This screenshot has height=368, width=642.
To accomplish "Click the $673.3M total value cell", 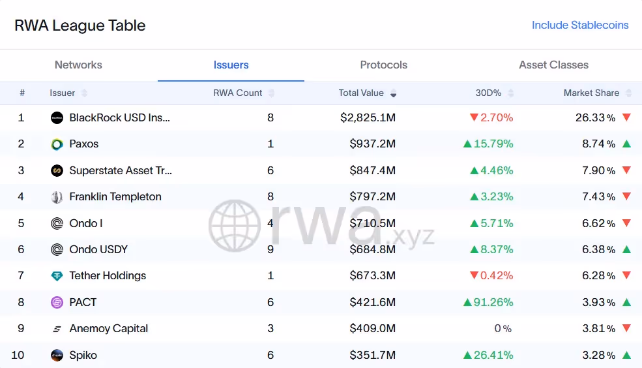I will pos(373,275).
